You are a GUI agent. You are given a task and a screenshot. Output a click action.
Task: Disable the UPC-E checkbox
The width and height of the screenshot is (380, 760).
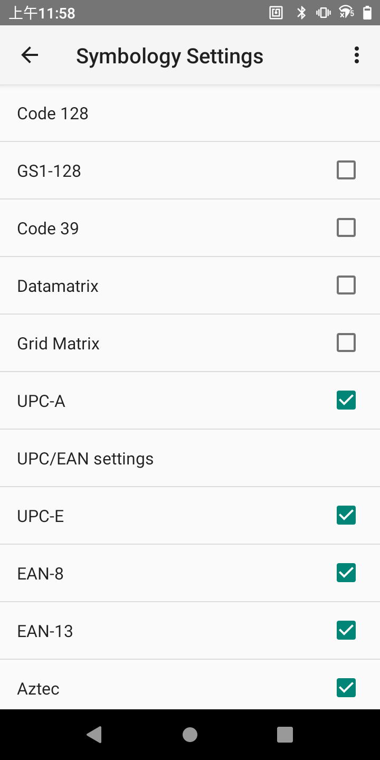[346, 516]
